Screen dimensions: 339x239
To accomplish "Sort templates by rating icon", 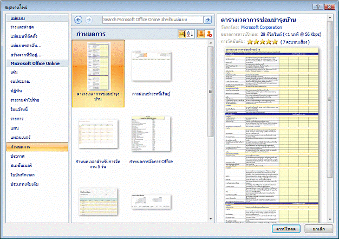I will (182, 34).
